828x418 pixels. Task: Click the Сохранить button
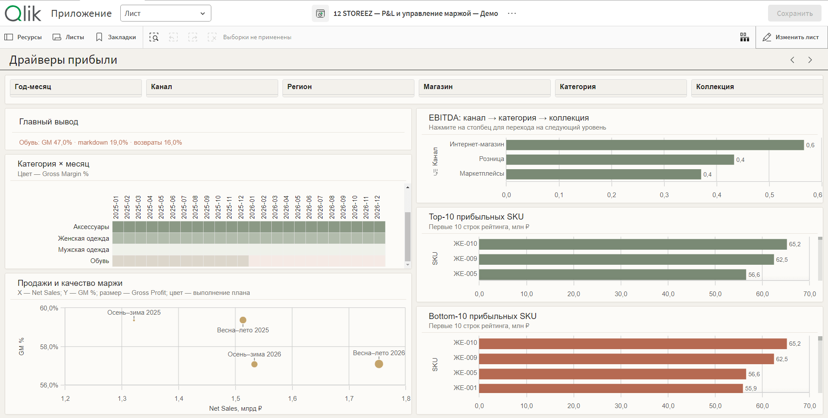point(795,13)
